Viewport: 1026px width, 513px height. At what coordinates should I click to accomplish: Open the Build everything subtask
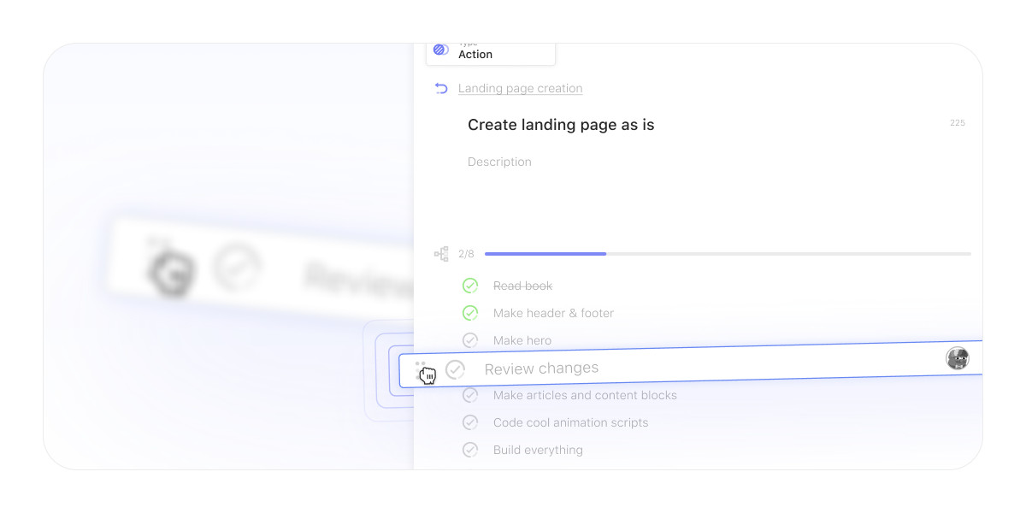(x=538, y=450)
